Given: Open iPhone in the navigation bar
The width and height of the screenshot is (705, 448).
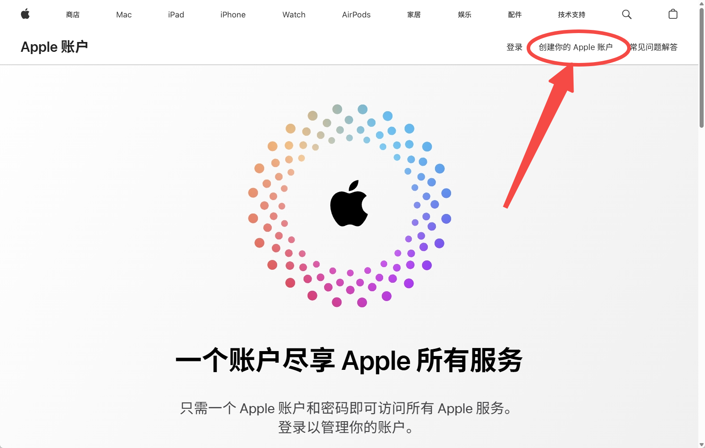Looking at the screenshot, I should (x=233, y=15).
